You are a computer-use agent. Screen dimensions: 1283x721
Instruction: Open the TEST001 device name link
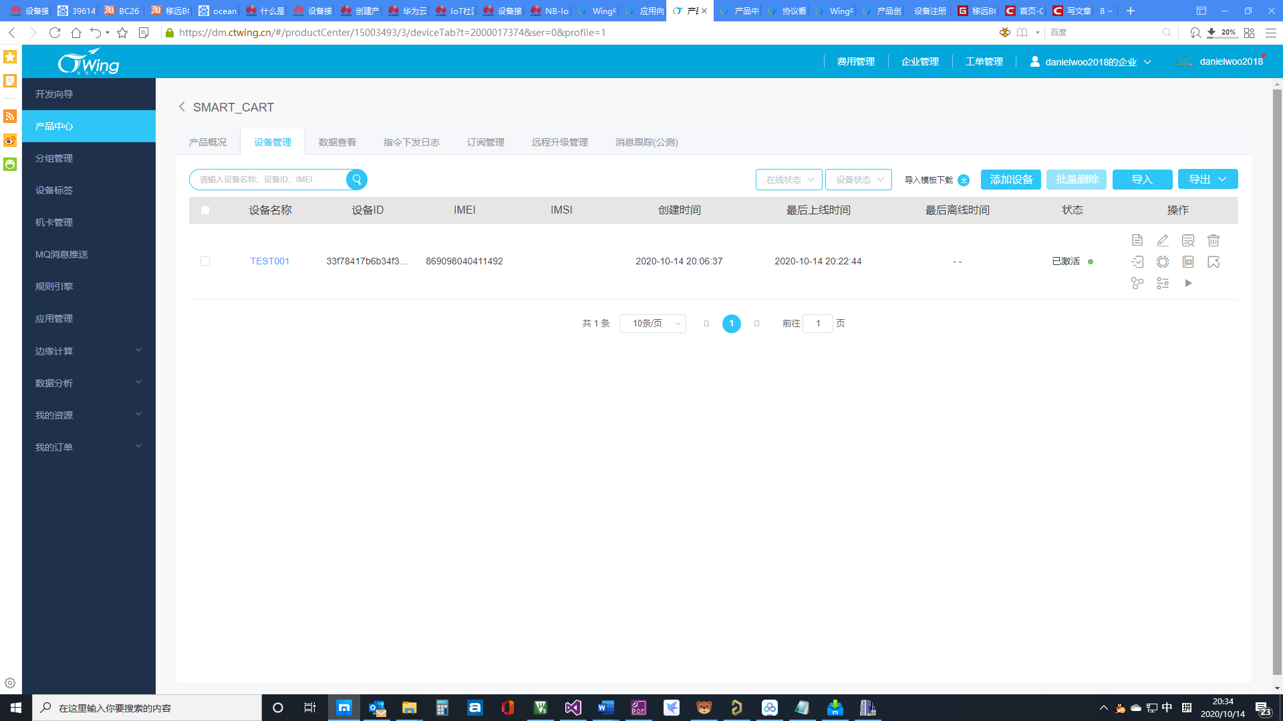[269, 261]
